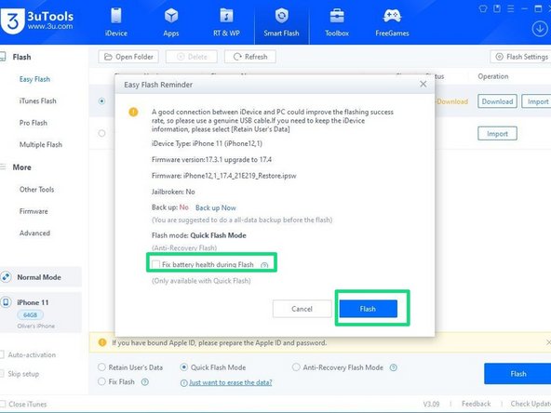Screen dimensions: 551x413
Task: Select Easy Flash in the sidebar
Action: [x=34, y=79]
